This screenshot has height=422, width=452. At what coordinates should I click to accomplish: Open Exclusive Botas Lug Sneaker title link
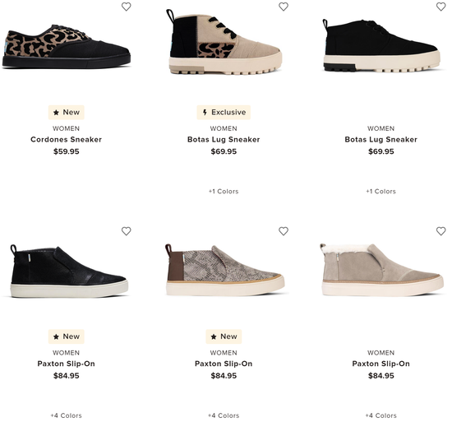click(x=224, y=140)
